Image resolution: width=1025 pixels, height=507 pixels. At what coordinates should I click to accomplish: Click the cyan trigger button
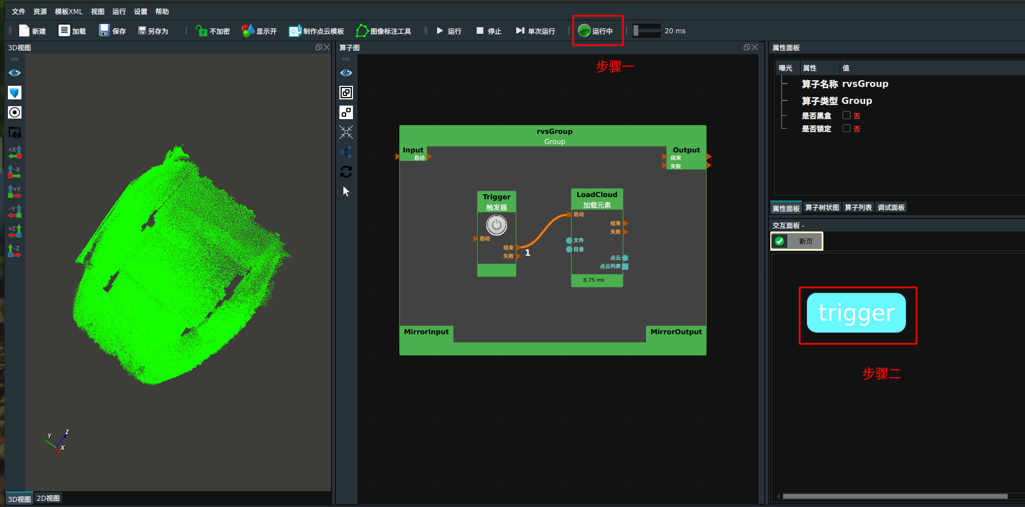856,313
